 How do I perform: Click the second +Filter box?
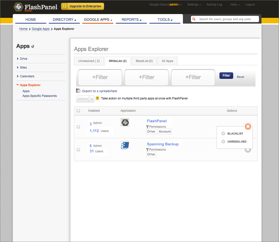click(x=147, y=77)
